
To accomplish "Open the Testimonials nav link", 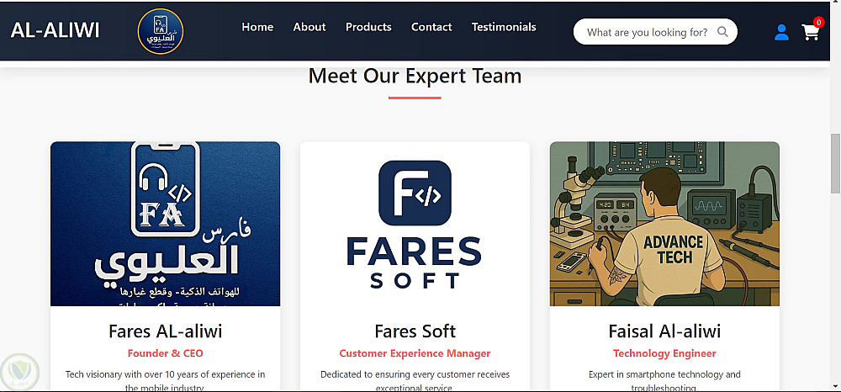I will 504,27.
